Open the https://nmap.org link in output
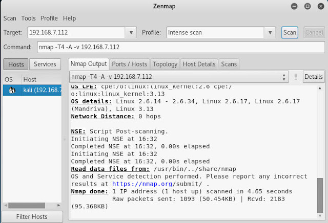Viewport: 328px width, 223px height. [142, 184]
